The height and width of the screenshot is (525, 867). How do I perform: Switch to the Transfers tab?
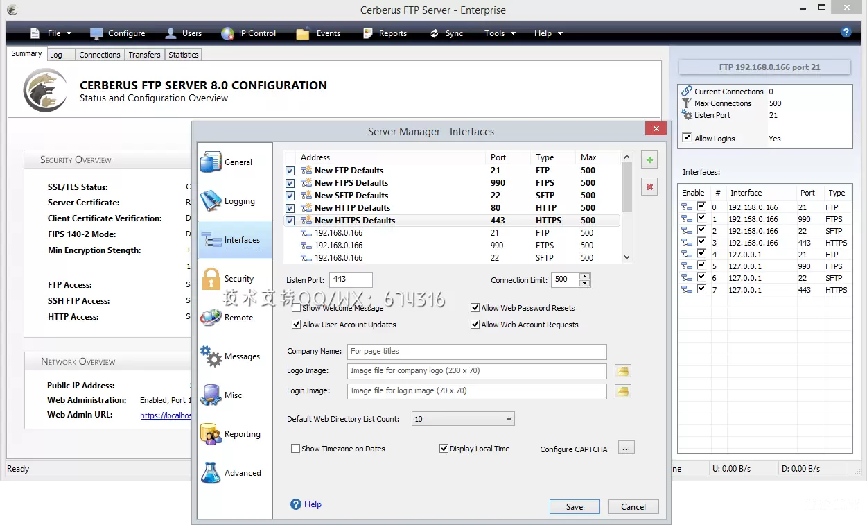[x=144, y=55]
